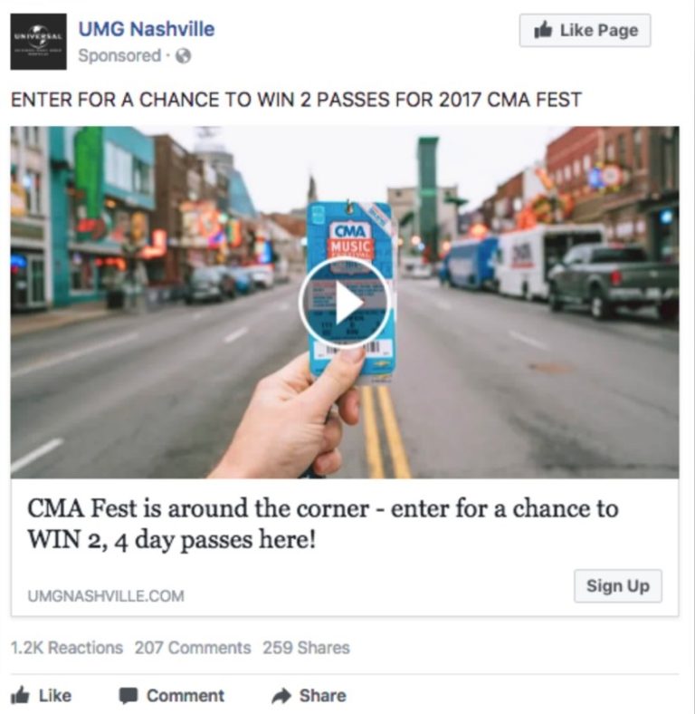This screenshot has height=714, width=695.
Task: Click the Sponsored label link
Action: [119, 55]
